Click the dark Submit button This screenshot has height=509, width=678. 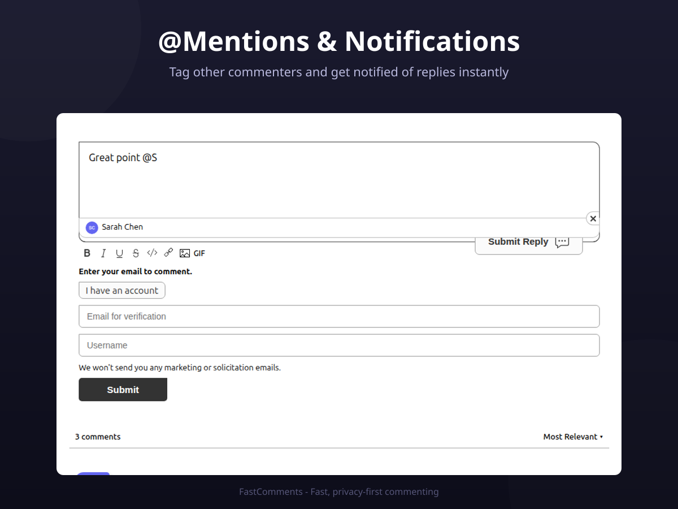[x=123, y=390]
